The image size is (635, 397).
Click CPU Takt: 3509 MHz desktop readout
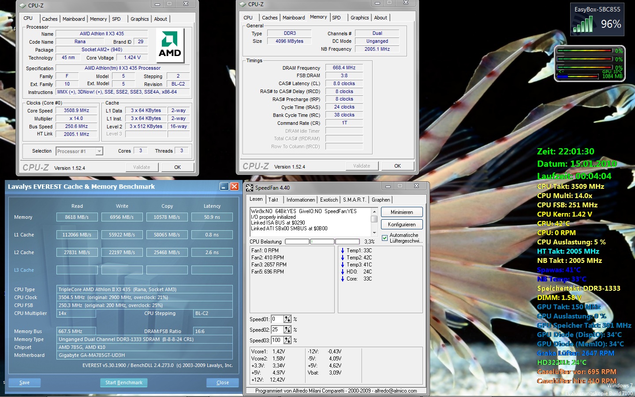coord(571,187)
